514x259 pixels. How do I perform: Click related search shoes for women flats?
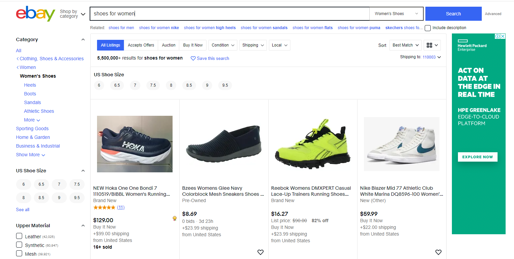313,28
